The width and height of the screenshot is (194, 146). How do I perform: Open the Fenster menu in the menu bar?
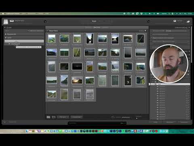[x=40, y=13]
